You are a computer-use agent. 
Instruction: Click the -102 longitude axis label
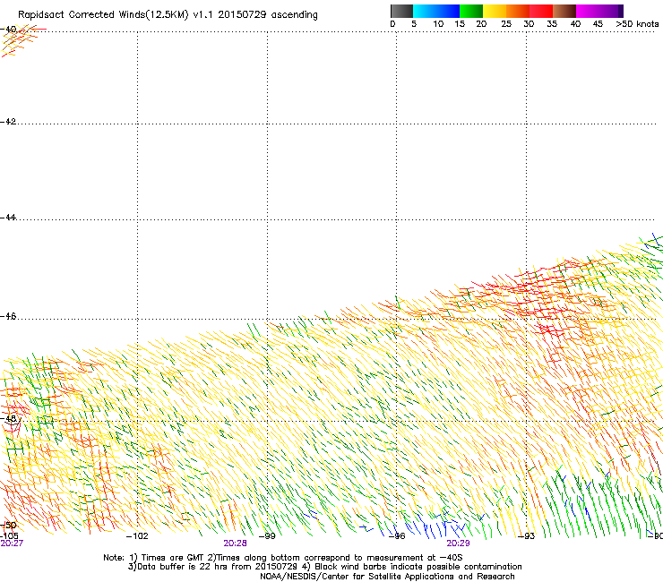[x=137, y=536]
